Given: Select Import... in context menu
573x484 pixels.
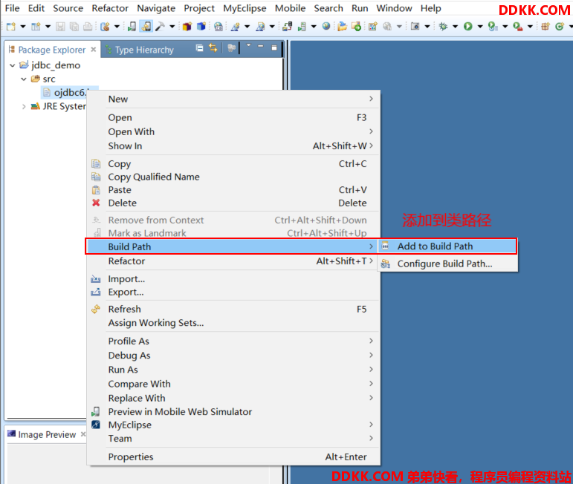Looking at the screenshot, I should coord(233,279).
